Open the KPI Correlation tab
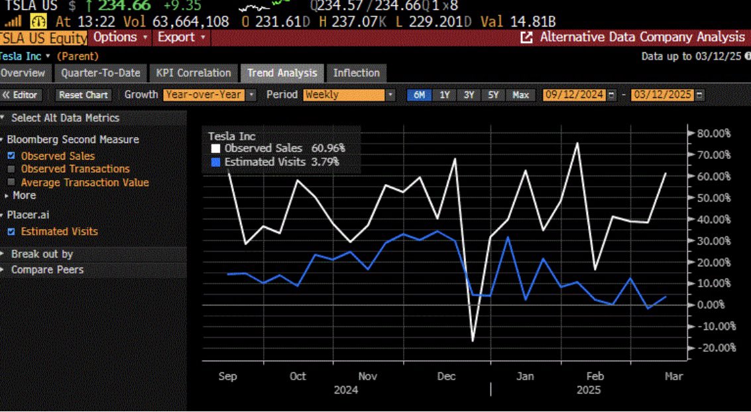 [193, 74]
